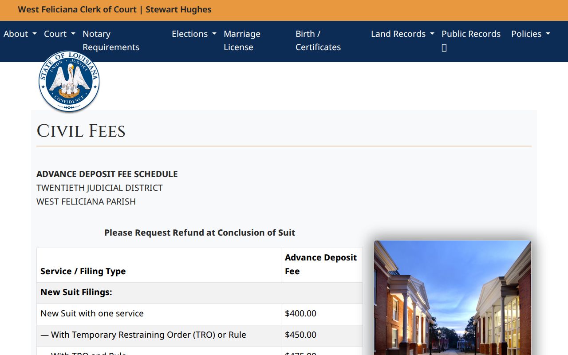Viewport: 568px width, 355px height.
Task: Expand the About dropdown menu
Action: [20, 34]
